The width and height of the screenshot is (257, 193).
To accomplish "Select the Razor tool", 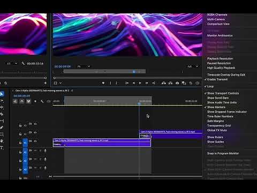I will tap(2, 114).
